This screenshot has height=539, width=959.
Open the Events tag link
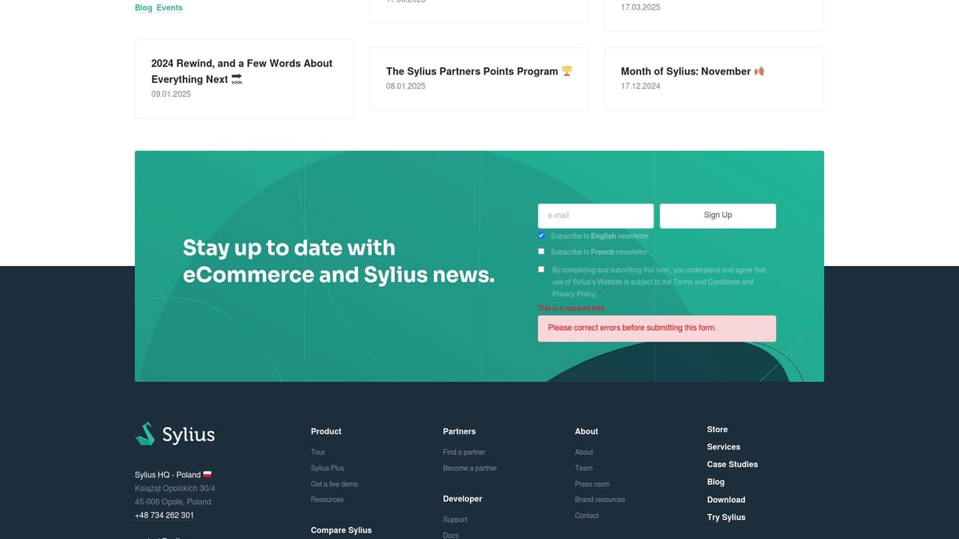tap(169, 8)
